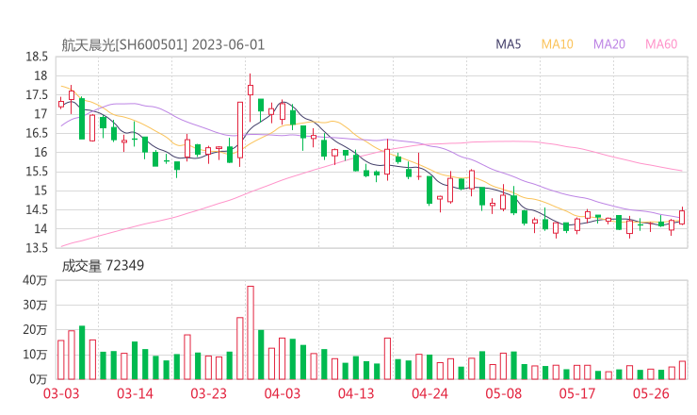Select the chart title 航天晨光[SH600501] 2023-06-01
The width and height of the screenshot is (697, 415).
163,45
